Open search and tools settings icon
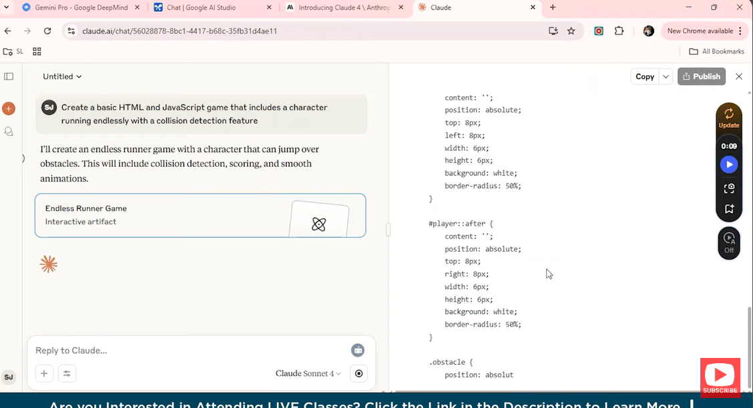 67,373
